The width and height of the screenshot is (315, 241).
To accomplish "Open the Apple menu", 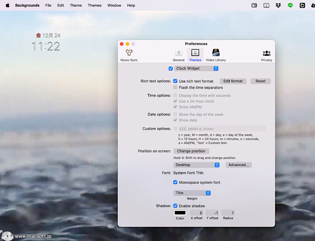I will click(x=8, y=5).
